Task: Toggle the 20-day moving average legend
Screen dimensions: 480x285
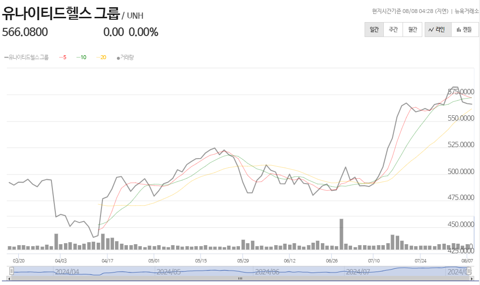Action: click(101, 57)
